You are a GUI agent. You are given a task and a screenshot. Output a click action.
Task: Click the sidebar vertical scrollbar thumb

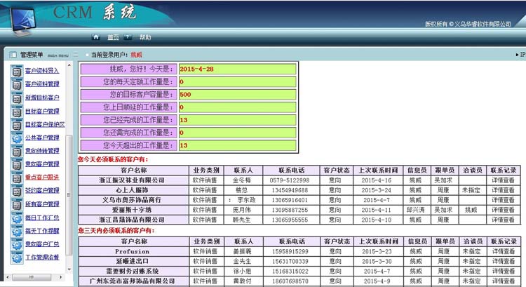[x=69, y=194]
